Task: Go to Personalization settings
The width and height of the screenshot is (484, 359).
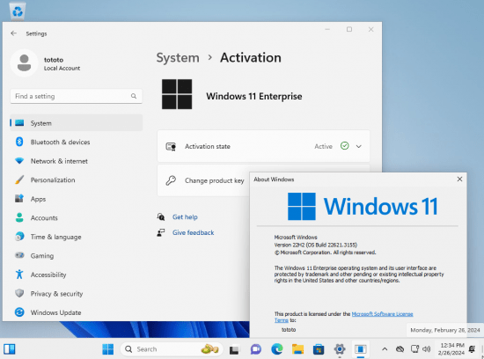Action: pyautogui.click(x=77, y=180)
